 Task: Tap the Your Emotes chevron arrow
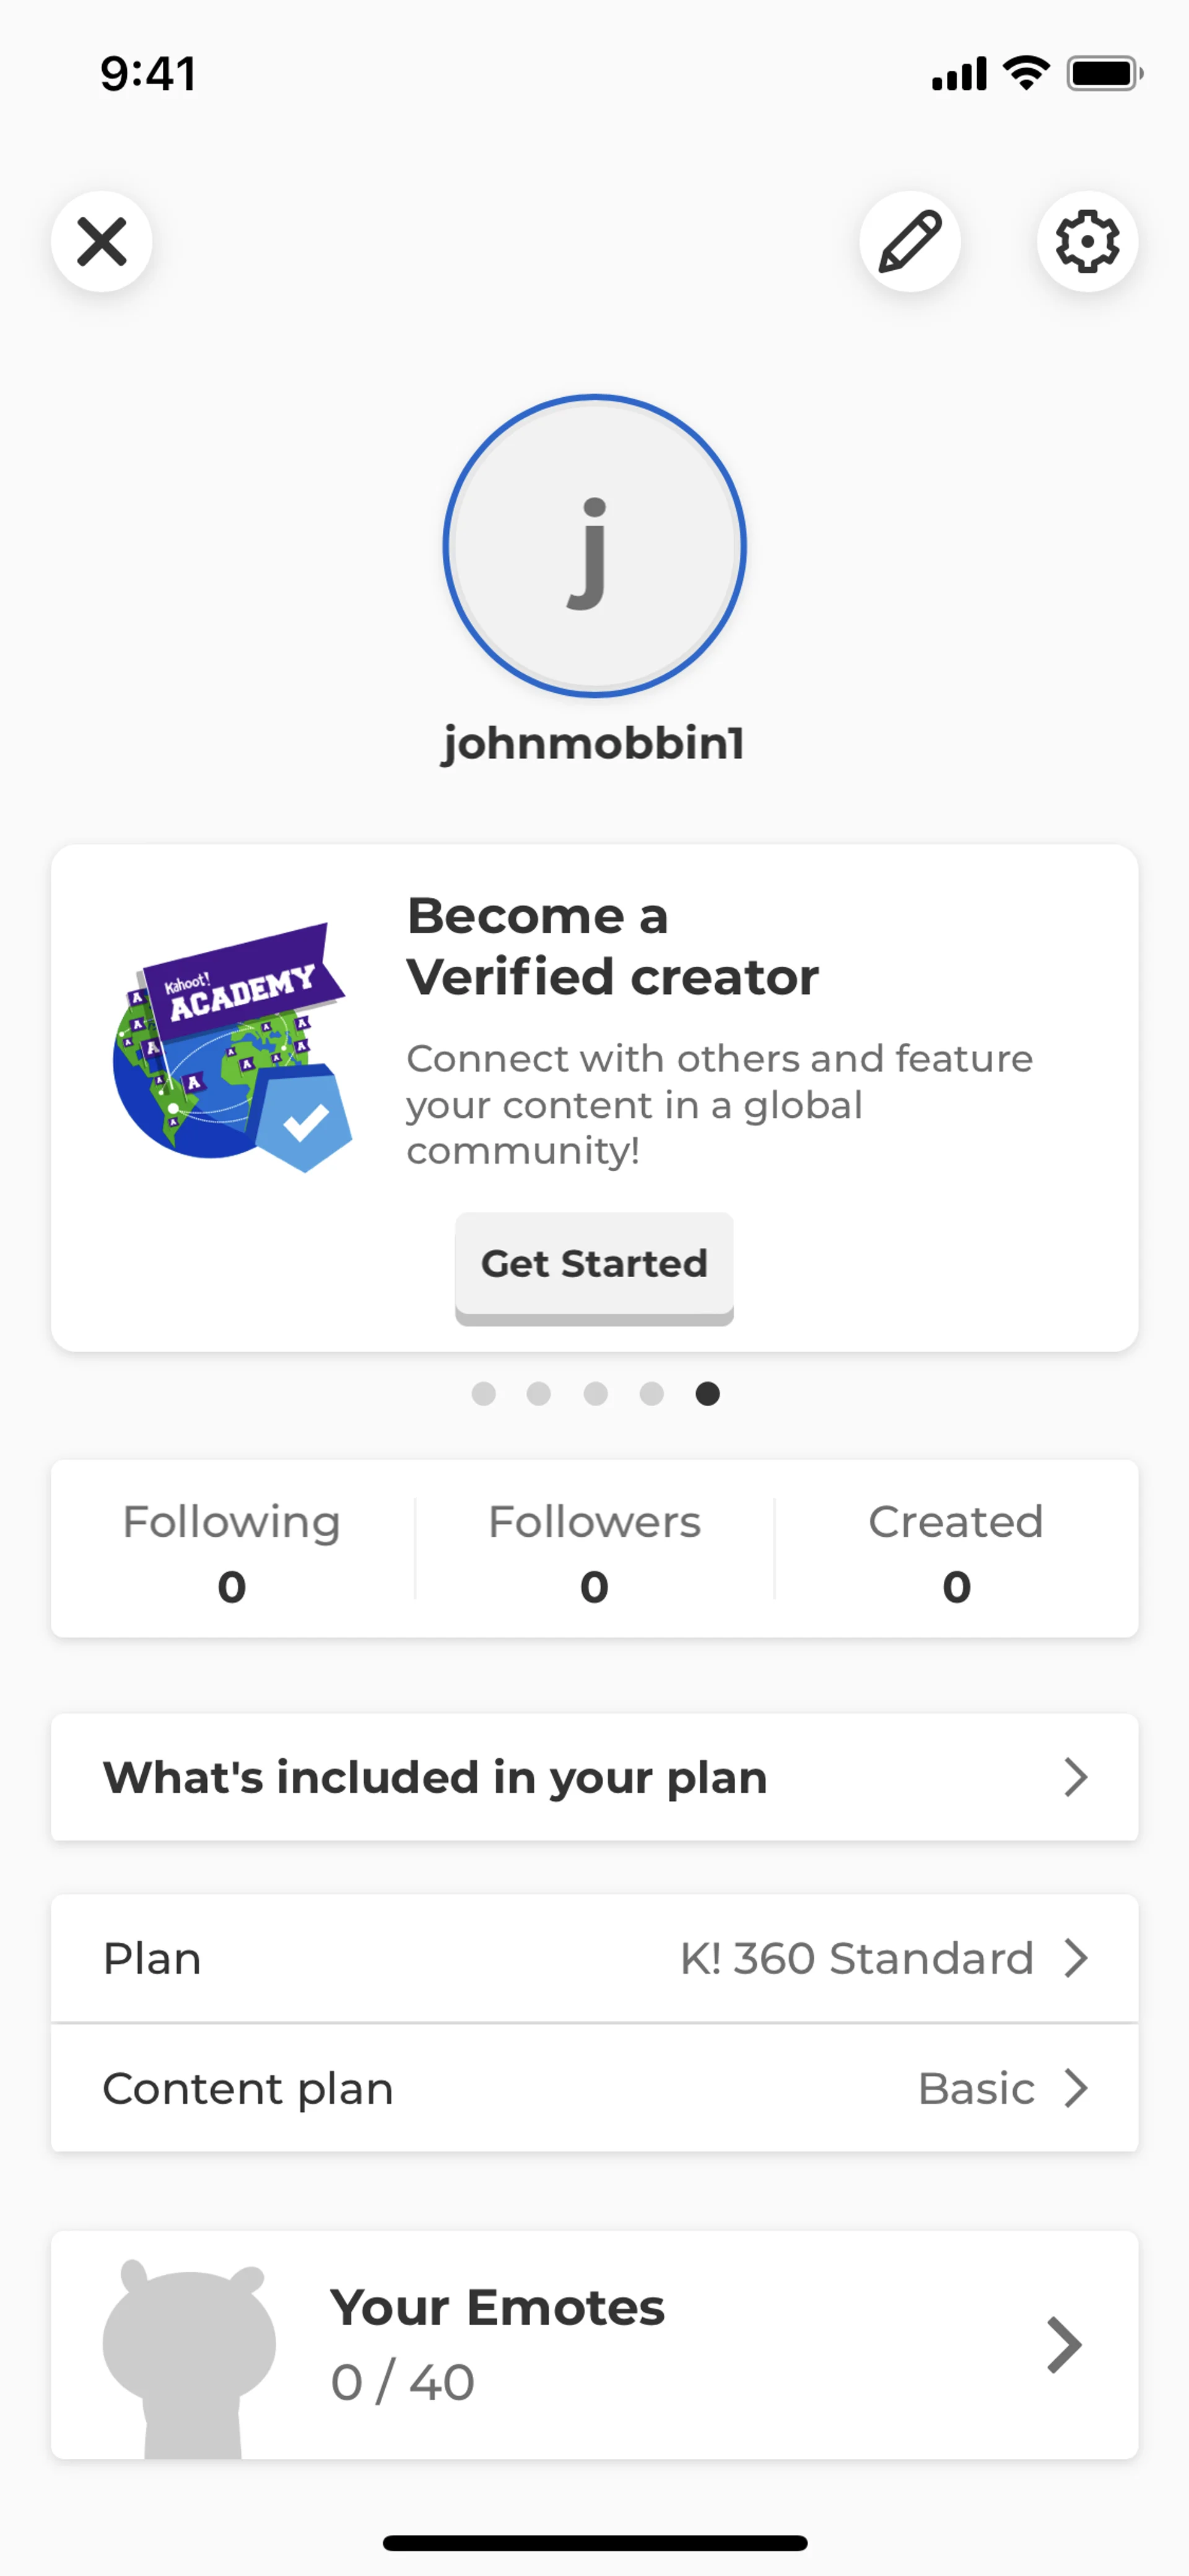[1064, 2345]
